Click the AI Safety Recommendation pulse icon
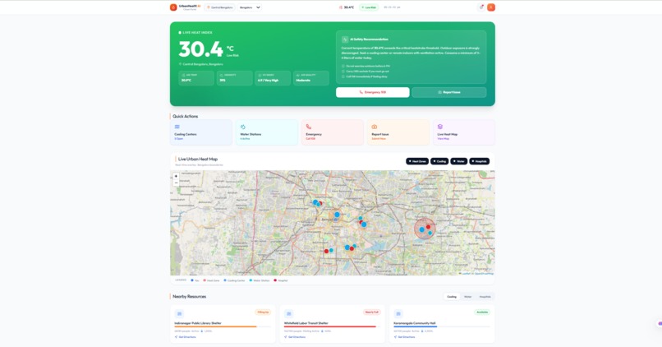The image size is (662, 347). (x=345, y=39)
